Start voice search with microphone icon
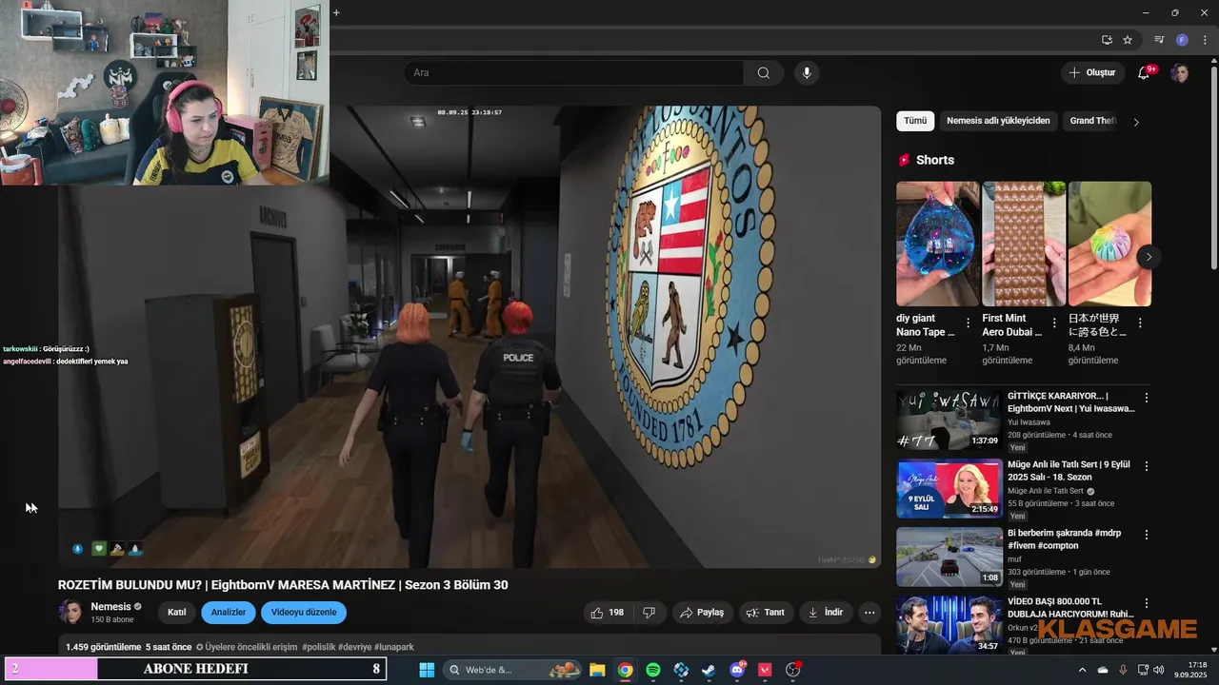 tap(807, 73)
